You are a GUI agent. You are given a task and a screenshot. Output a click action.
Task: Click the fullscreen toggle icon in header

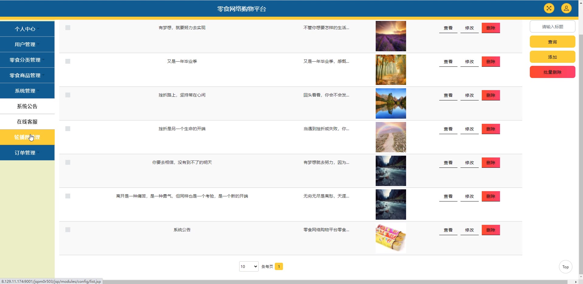(549, 8)
